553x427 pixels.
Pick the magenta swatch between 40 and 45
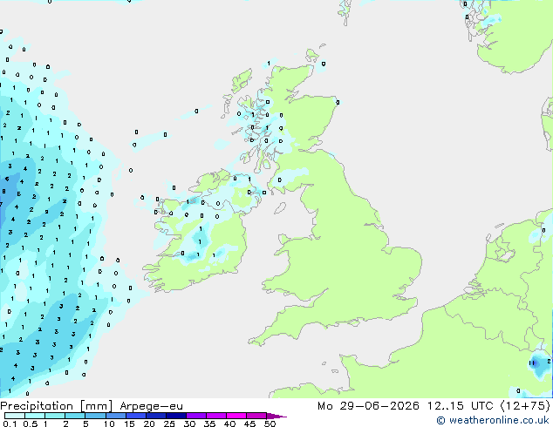point(236,416)
